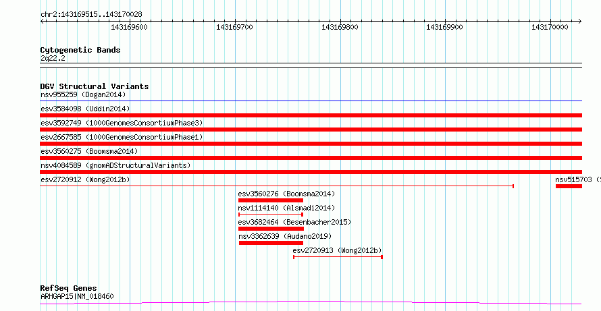Select the 2q22.2 cytogenetic band bar
The image size is (601, 311).
coord(311,65)
